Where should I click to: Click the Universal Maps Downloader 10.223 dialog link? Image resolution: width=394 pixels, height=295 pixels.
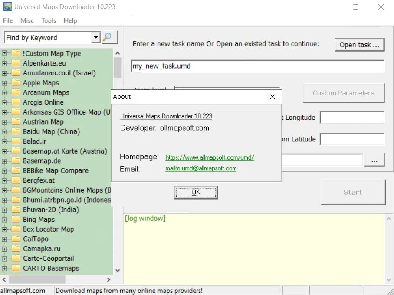166,116
